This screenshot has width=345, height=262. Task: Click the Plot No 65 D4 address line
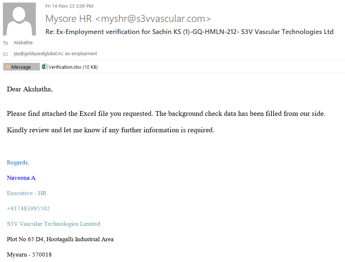pyautogui.click(x=60, y=239)
